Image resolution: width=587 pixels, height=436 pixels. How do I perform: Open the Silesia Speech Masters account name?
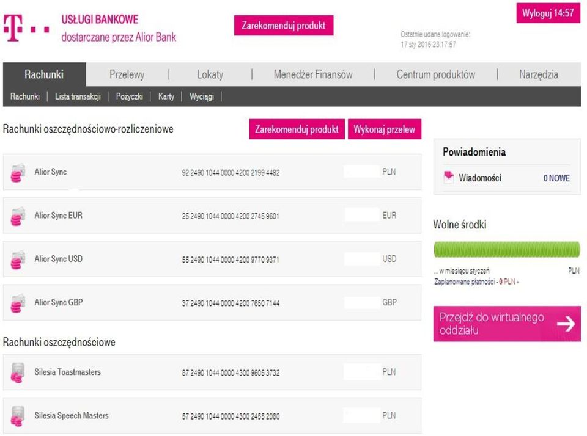click(72, 415)
